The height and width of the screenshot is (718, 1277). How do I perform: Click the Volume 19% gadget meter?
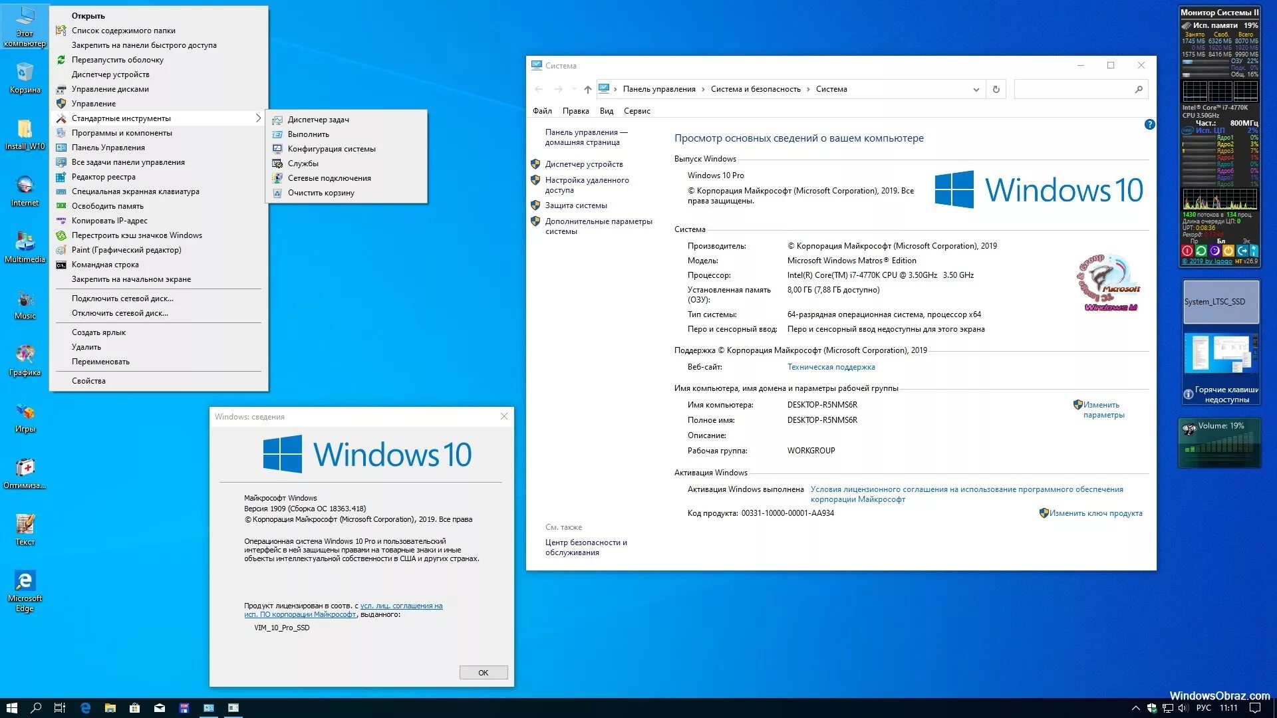point(1219,442)
